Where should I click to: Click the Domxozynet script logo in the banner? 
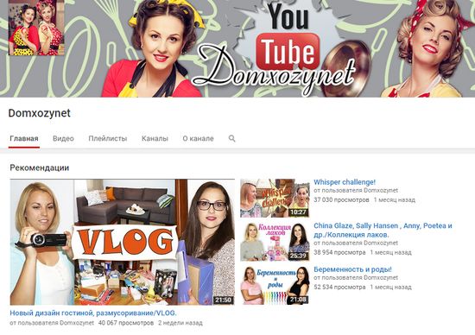pyautogui.click(x=273, y=71)
